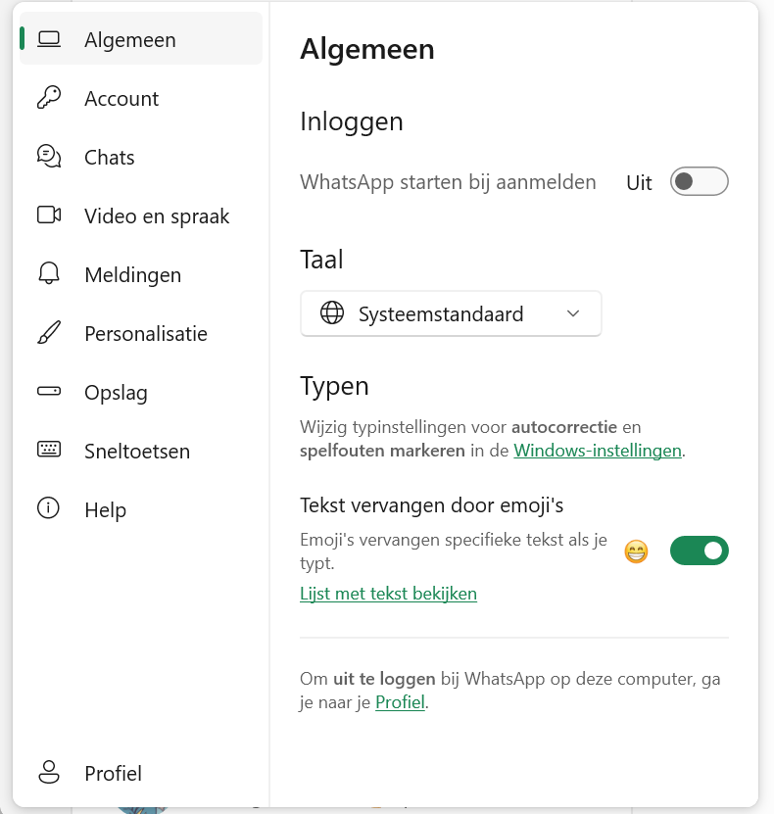Click the chevron next to Systeemstandaard

click(573, 313)
